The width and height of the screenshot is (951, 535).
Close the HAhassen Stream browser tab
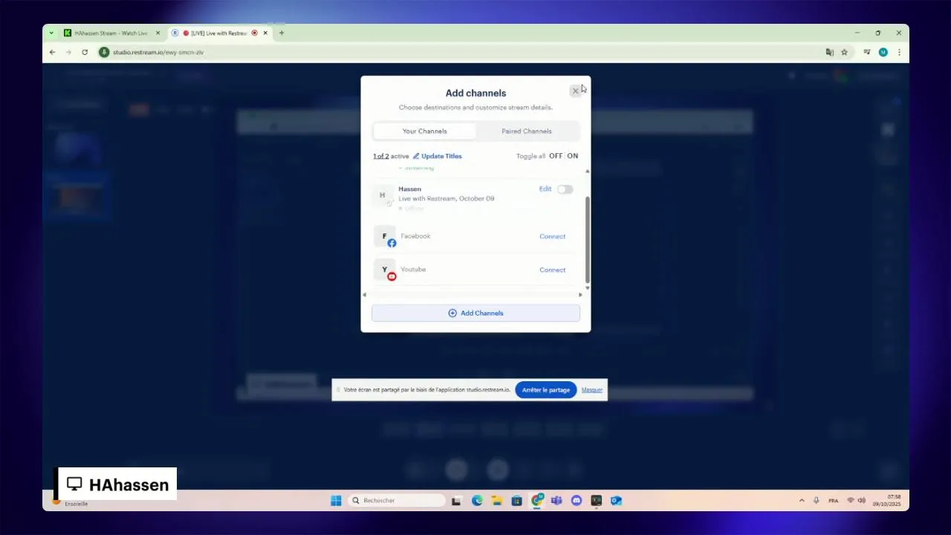[158, 33]
